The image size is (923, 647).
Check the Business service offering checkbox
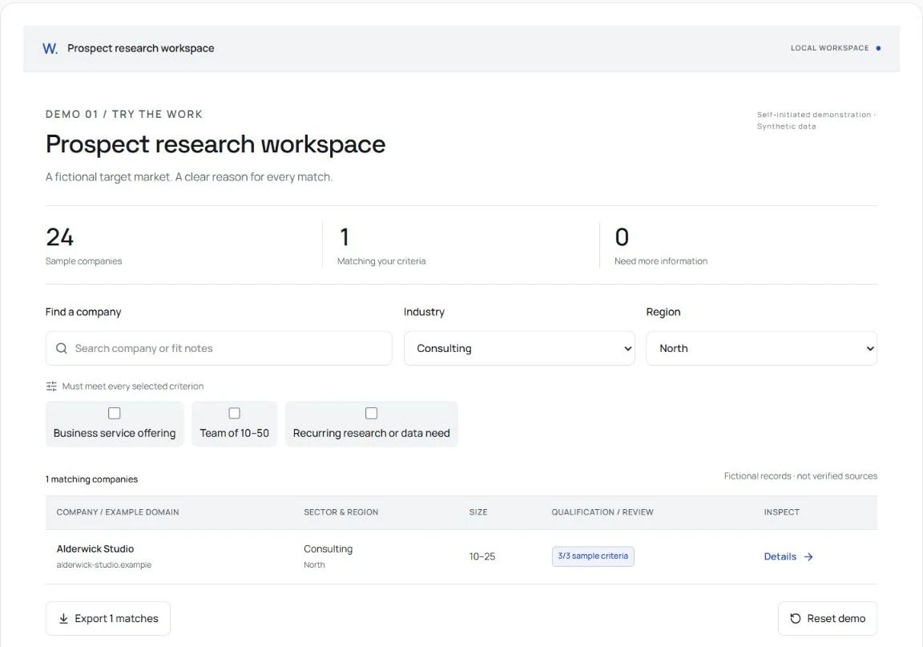tap(115, 414)
